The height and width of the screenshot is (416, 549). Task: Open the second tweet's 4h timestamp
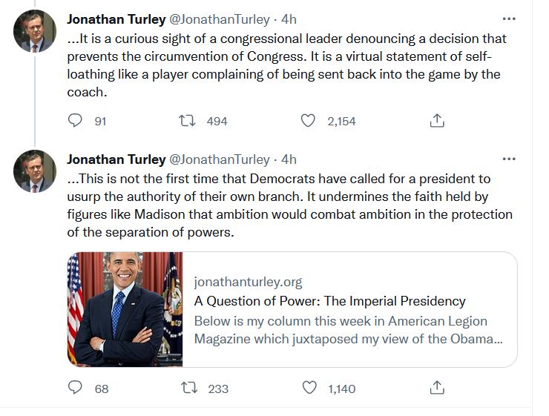(x=288, y=159)
